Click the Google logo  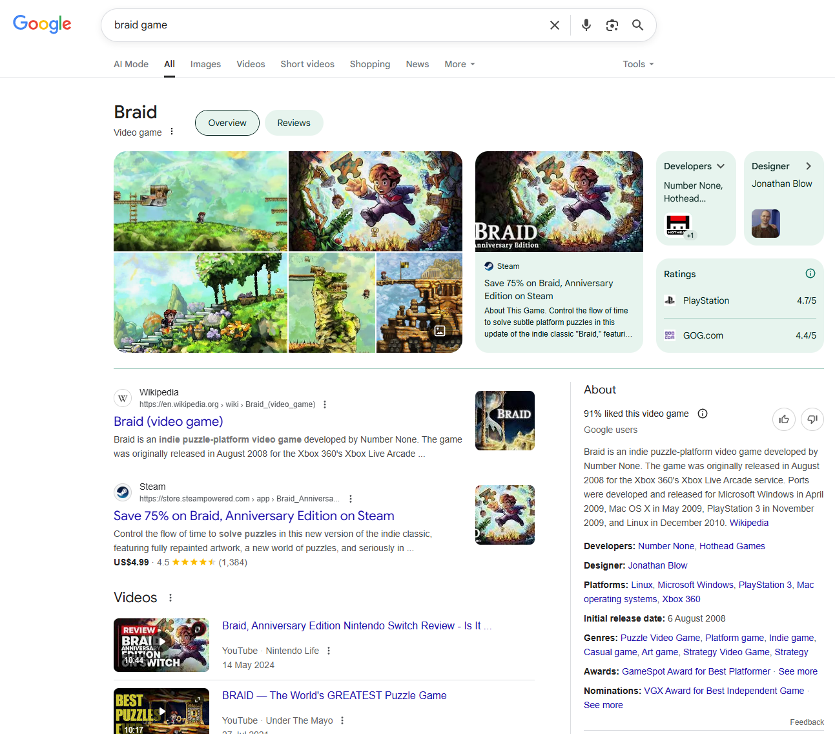tap(42, 25)
